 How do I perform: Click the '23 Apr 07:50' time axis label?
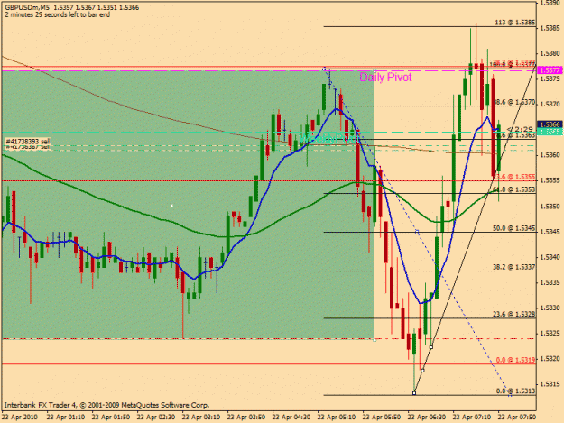pyautogui.click(x=517, y=418)
